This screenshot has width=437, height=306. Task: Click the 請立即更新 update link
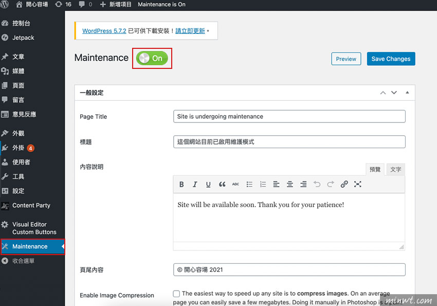pyautogui.click(x=190, y=31)
